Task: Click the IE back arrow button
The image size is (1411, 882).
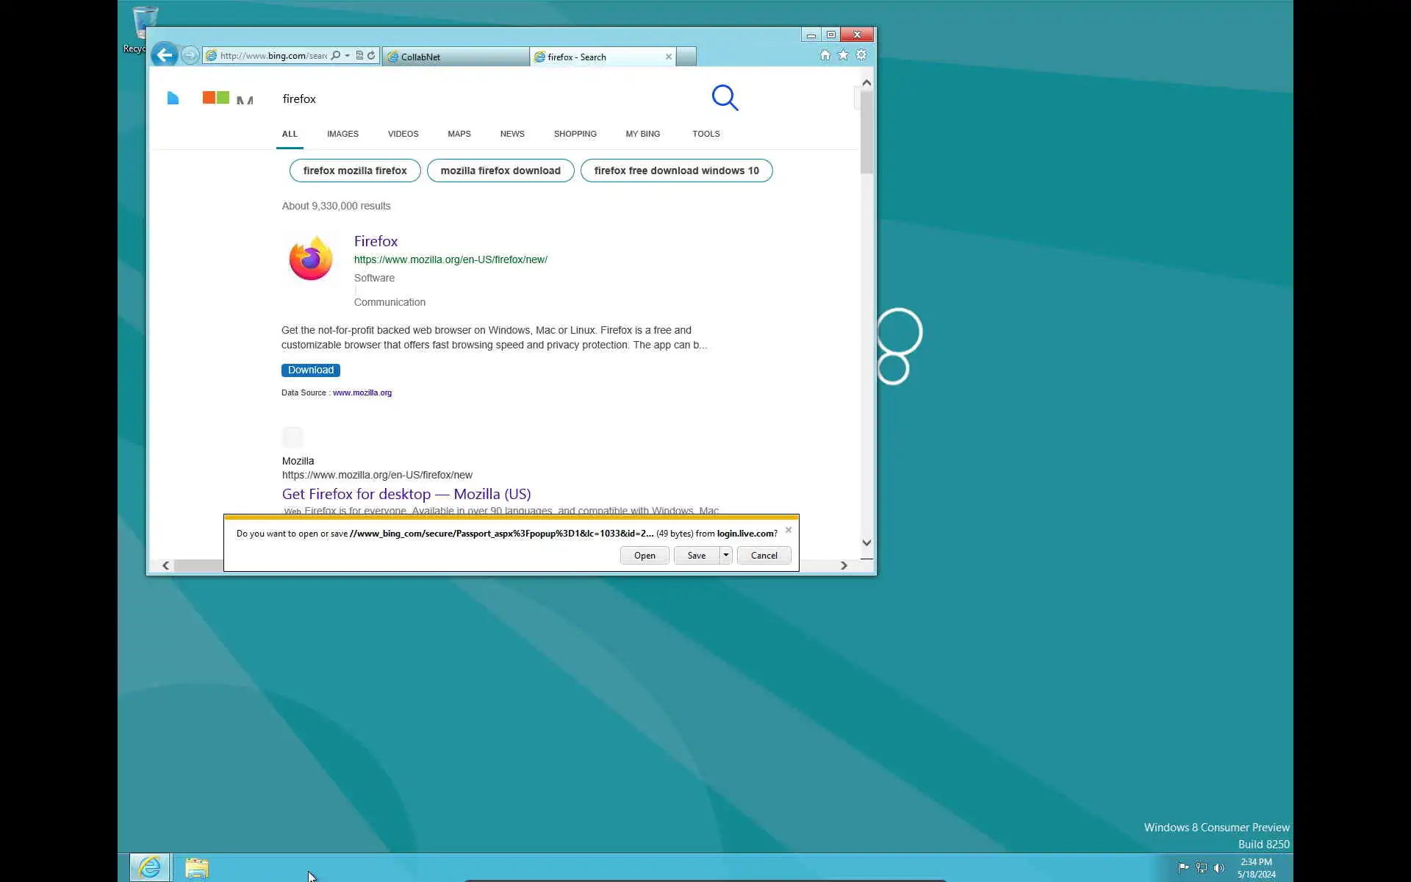Action: click(165, 55)
